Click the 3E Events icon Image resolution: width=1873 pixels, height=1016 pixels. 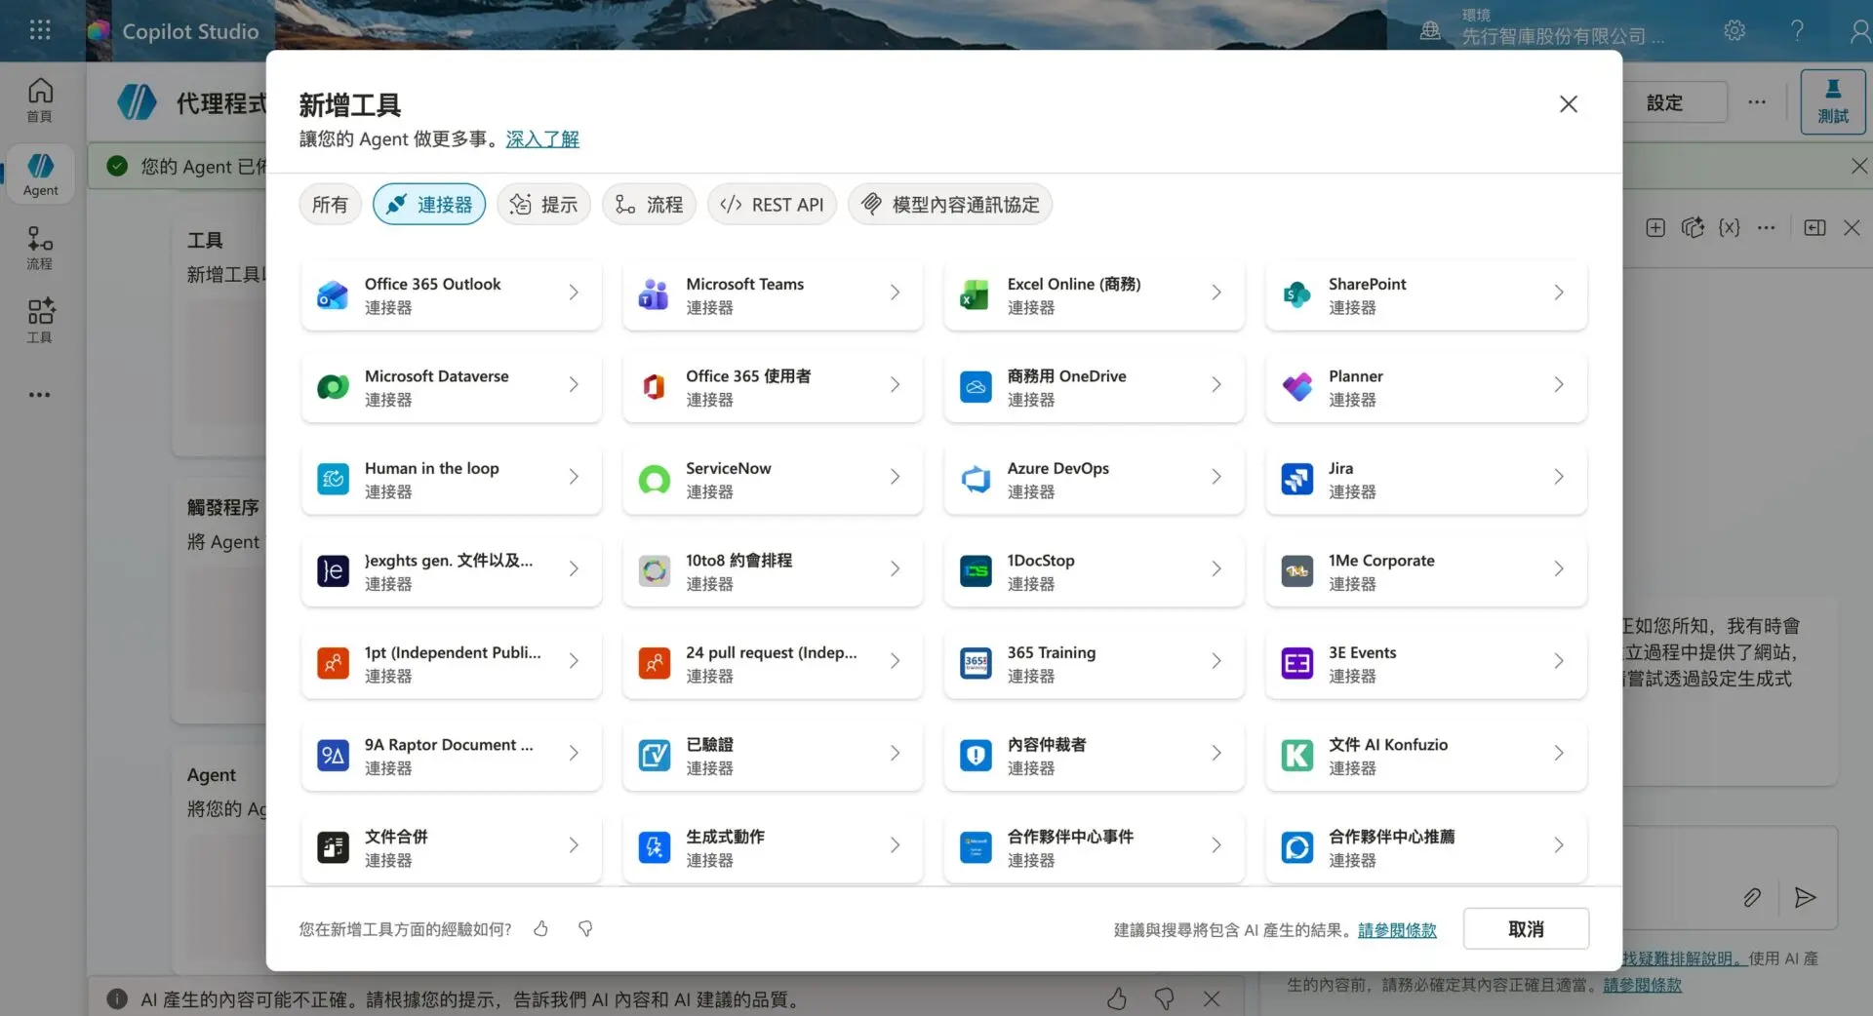(x=1296, y=662)
